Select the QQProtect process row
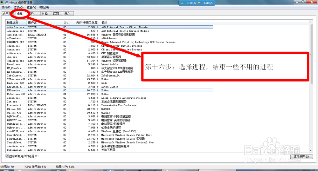This screenshot has height=171, width=318. [109, 128]
